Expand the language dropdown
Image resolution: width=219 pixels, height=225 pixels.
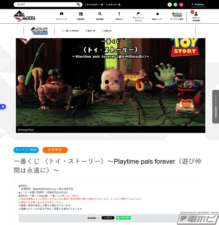point(198,4)
